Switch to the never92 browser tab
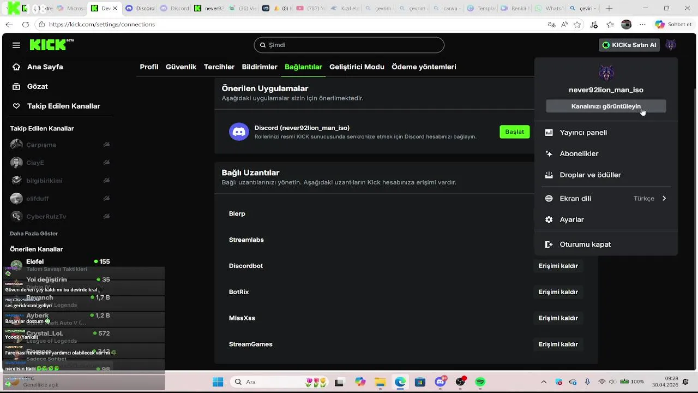The height and width of the screenshot is (393, 698). [209, 8]
